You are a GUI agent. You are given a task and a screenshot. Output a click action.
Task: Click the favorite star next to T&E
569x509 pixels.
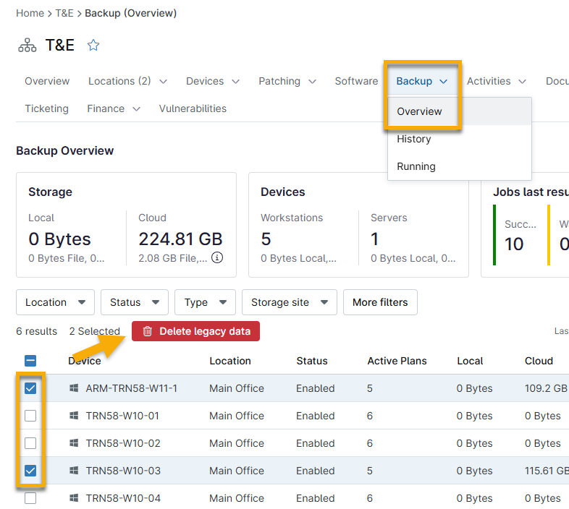(93, 46)
